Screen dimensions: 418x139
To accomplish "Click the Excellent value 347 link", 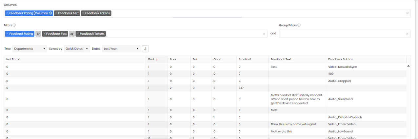I will pyautogui.click(x=242, y=88).
